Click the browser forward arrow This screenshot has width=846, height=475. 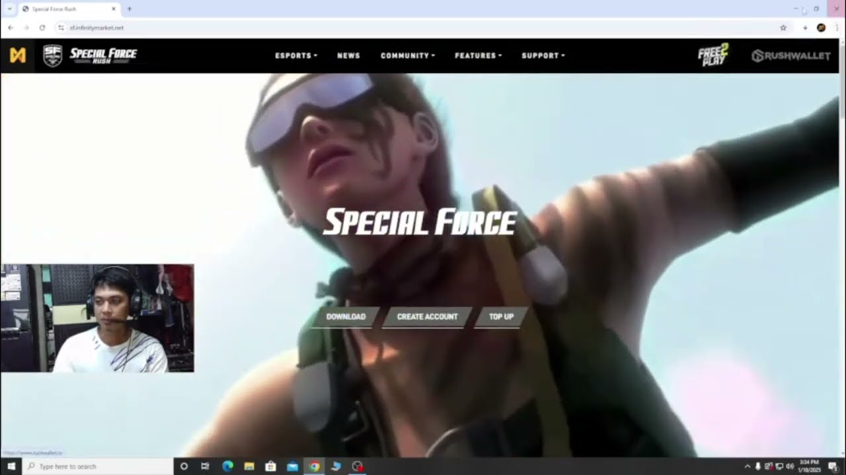26,28
